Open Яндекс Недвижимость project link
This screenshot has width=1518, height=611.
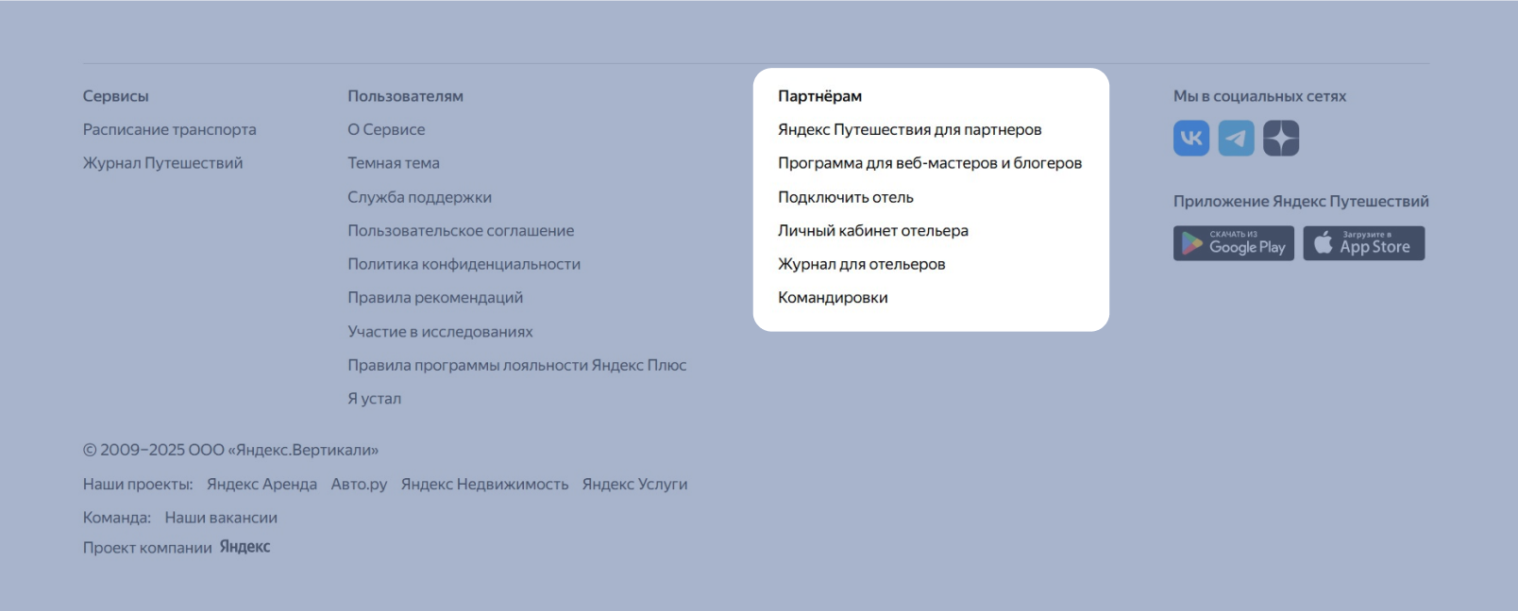pos(484,484)
